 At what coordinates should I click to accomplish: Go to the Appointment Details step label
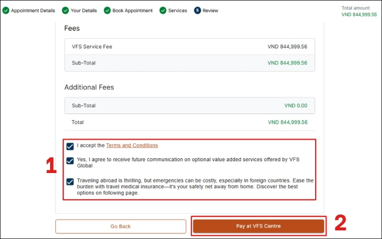click(x=33, y=11)
